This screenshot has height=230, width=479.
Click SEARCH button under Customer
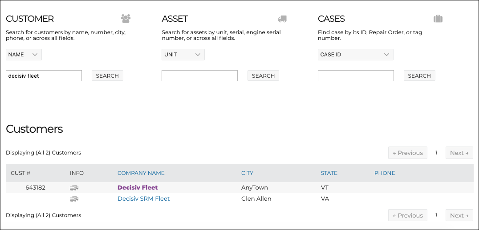coord(107,75)
